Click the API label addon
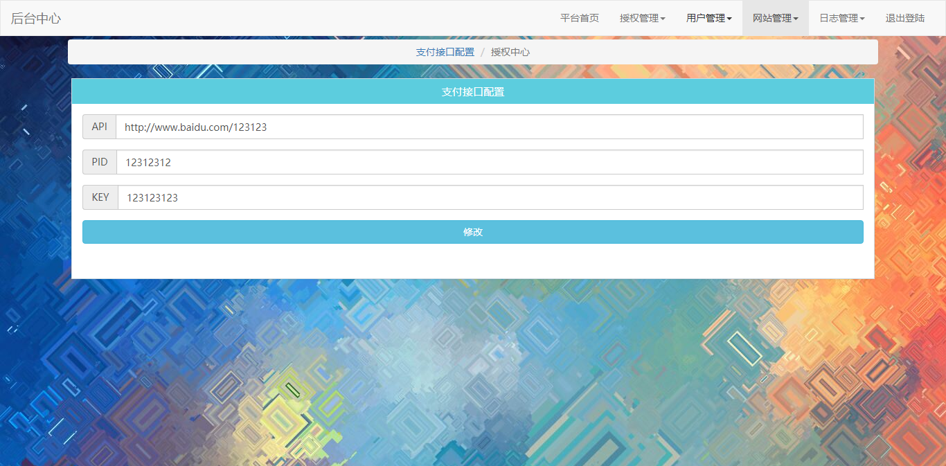Viewport: 946px width, 466px height. point(99,127)
